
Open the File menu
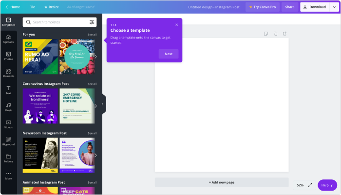click(x=32, y=7)
